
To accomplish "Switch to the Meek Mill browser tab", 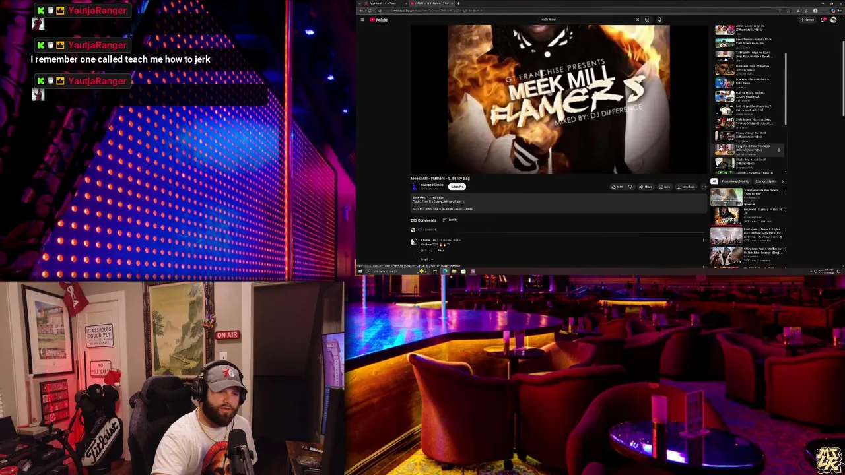I will 431,3.
